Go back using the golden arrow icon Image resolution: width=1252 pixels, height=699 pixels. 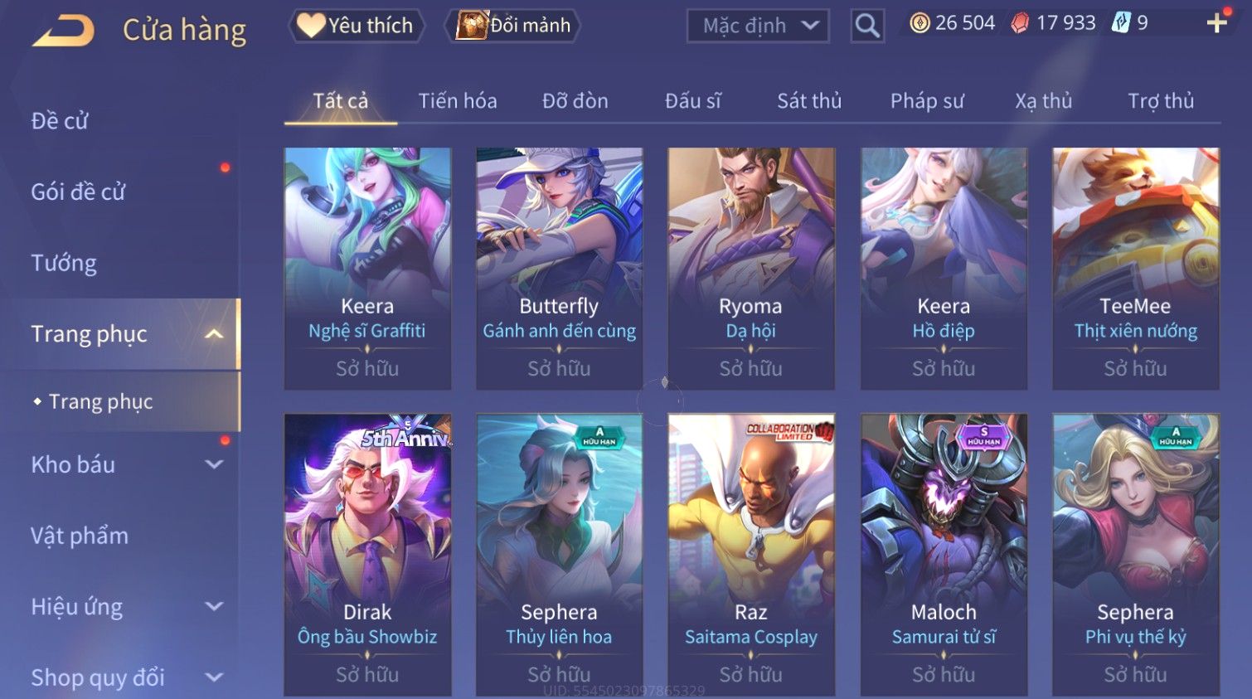[63, 32]
